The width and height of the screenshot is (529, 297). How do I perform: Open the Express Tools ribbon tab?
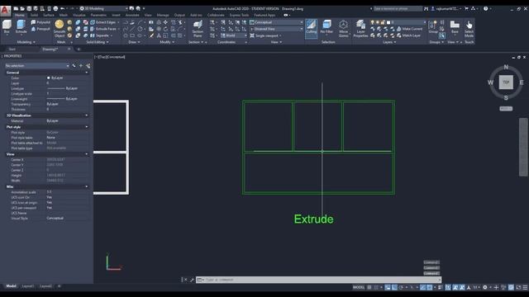(x=239, y=15)
